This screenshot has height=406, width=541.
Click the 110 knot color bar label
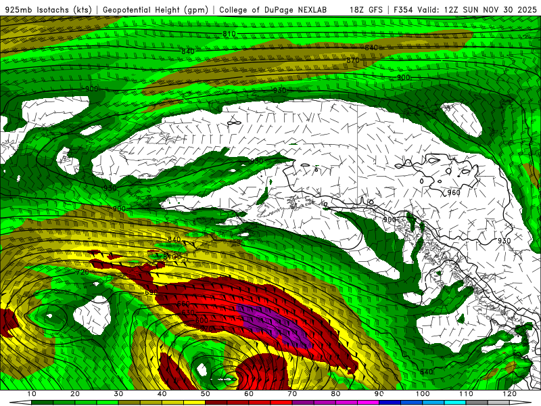[x=466, y=394]
